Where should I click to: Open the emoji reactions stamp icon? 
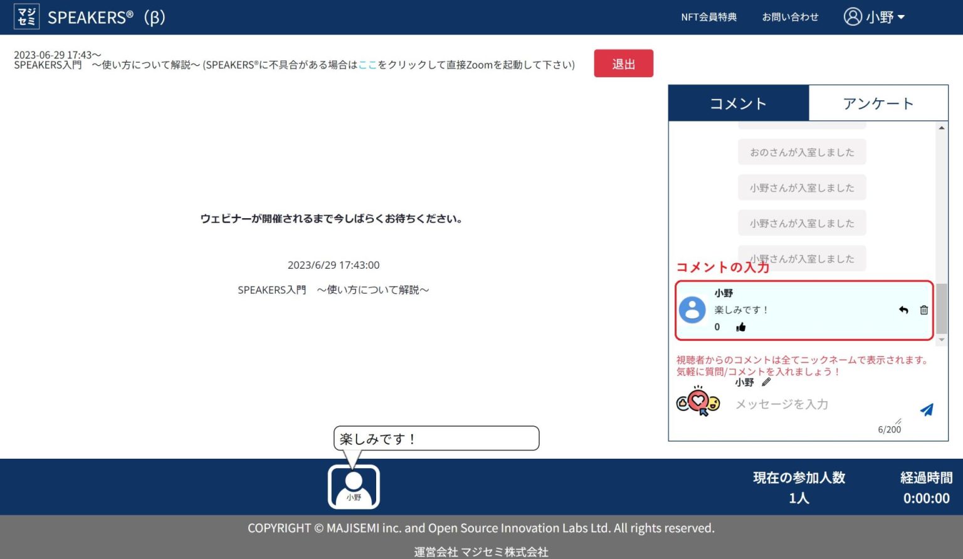pyautogui.click(x=698, y=402)
